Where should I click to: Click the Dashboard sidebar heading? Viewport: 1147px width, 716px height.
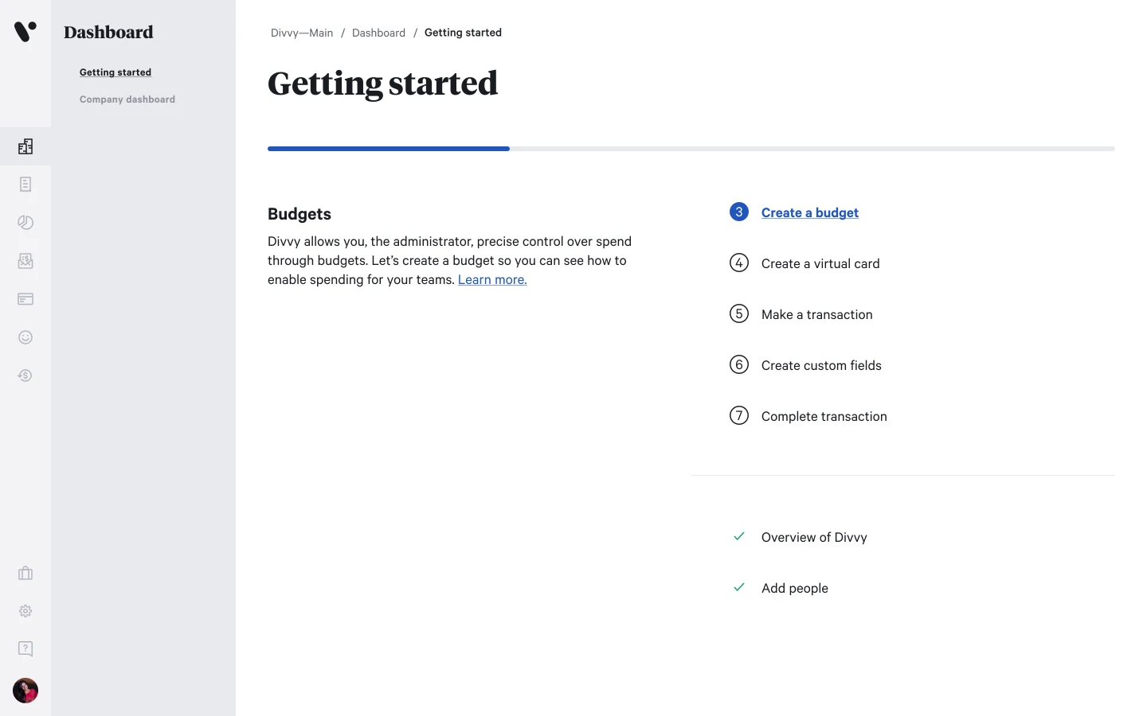[x=108, y=33]
